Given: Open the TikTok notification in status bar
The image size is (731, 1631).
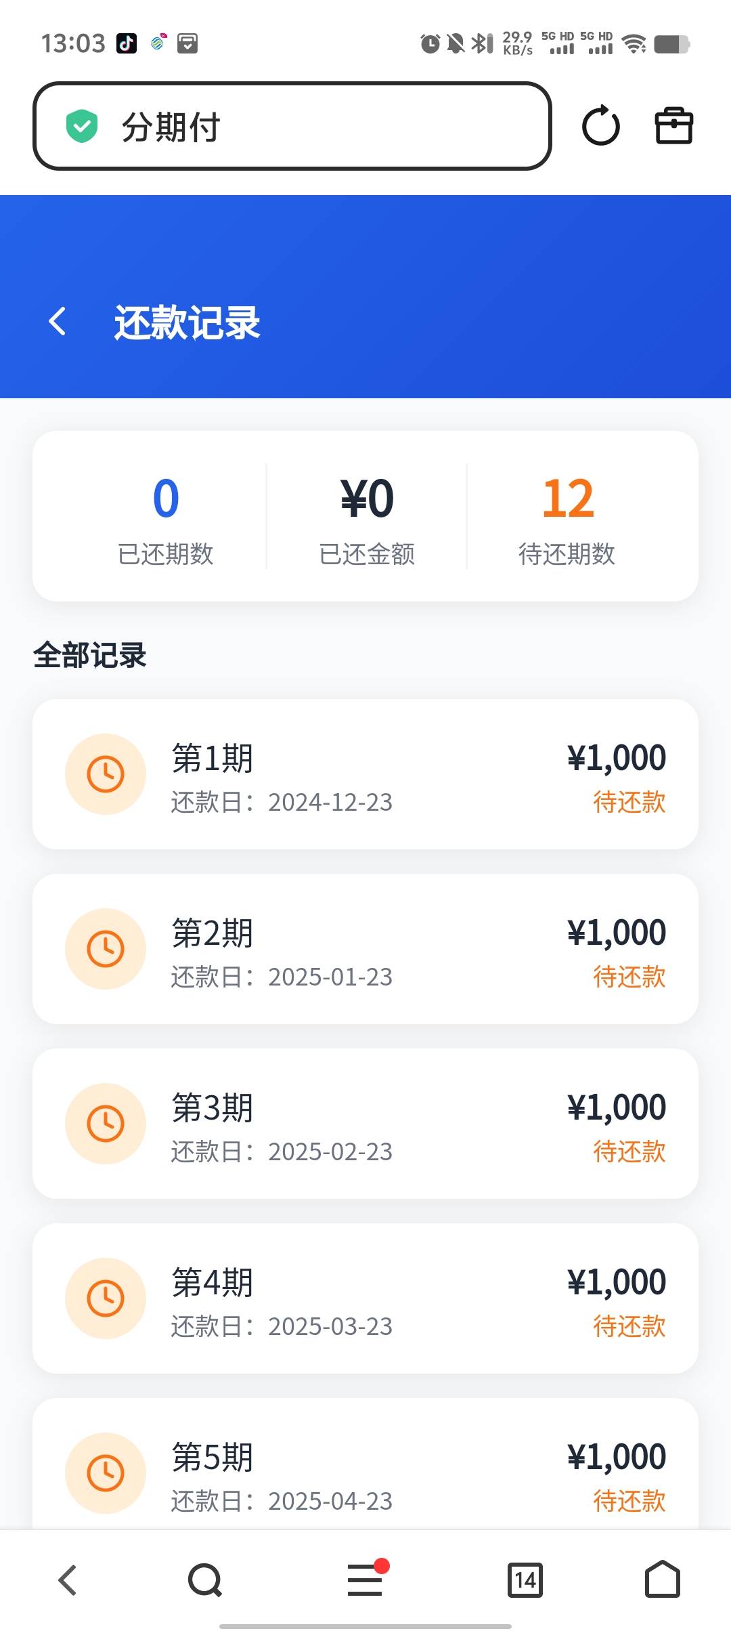Looking at the screenshot, I should 127,43.
